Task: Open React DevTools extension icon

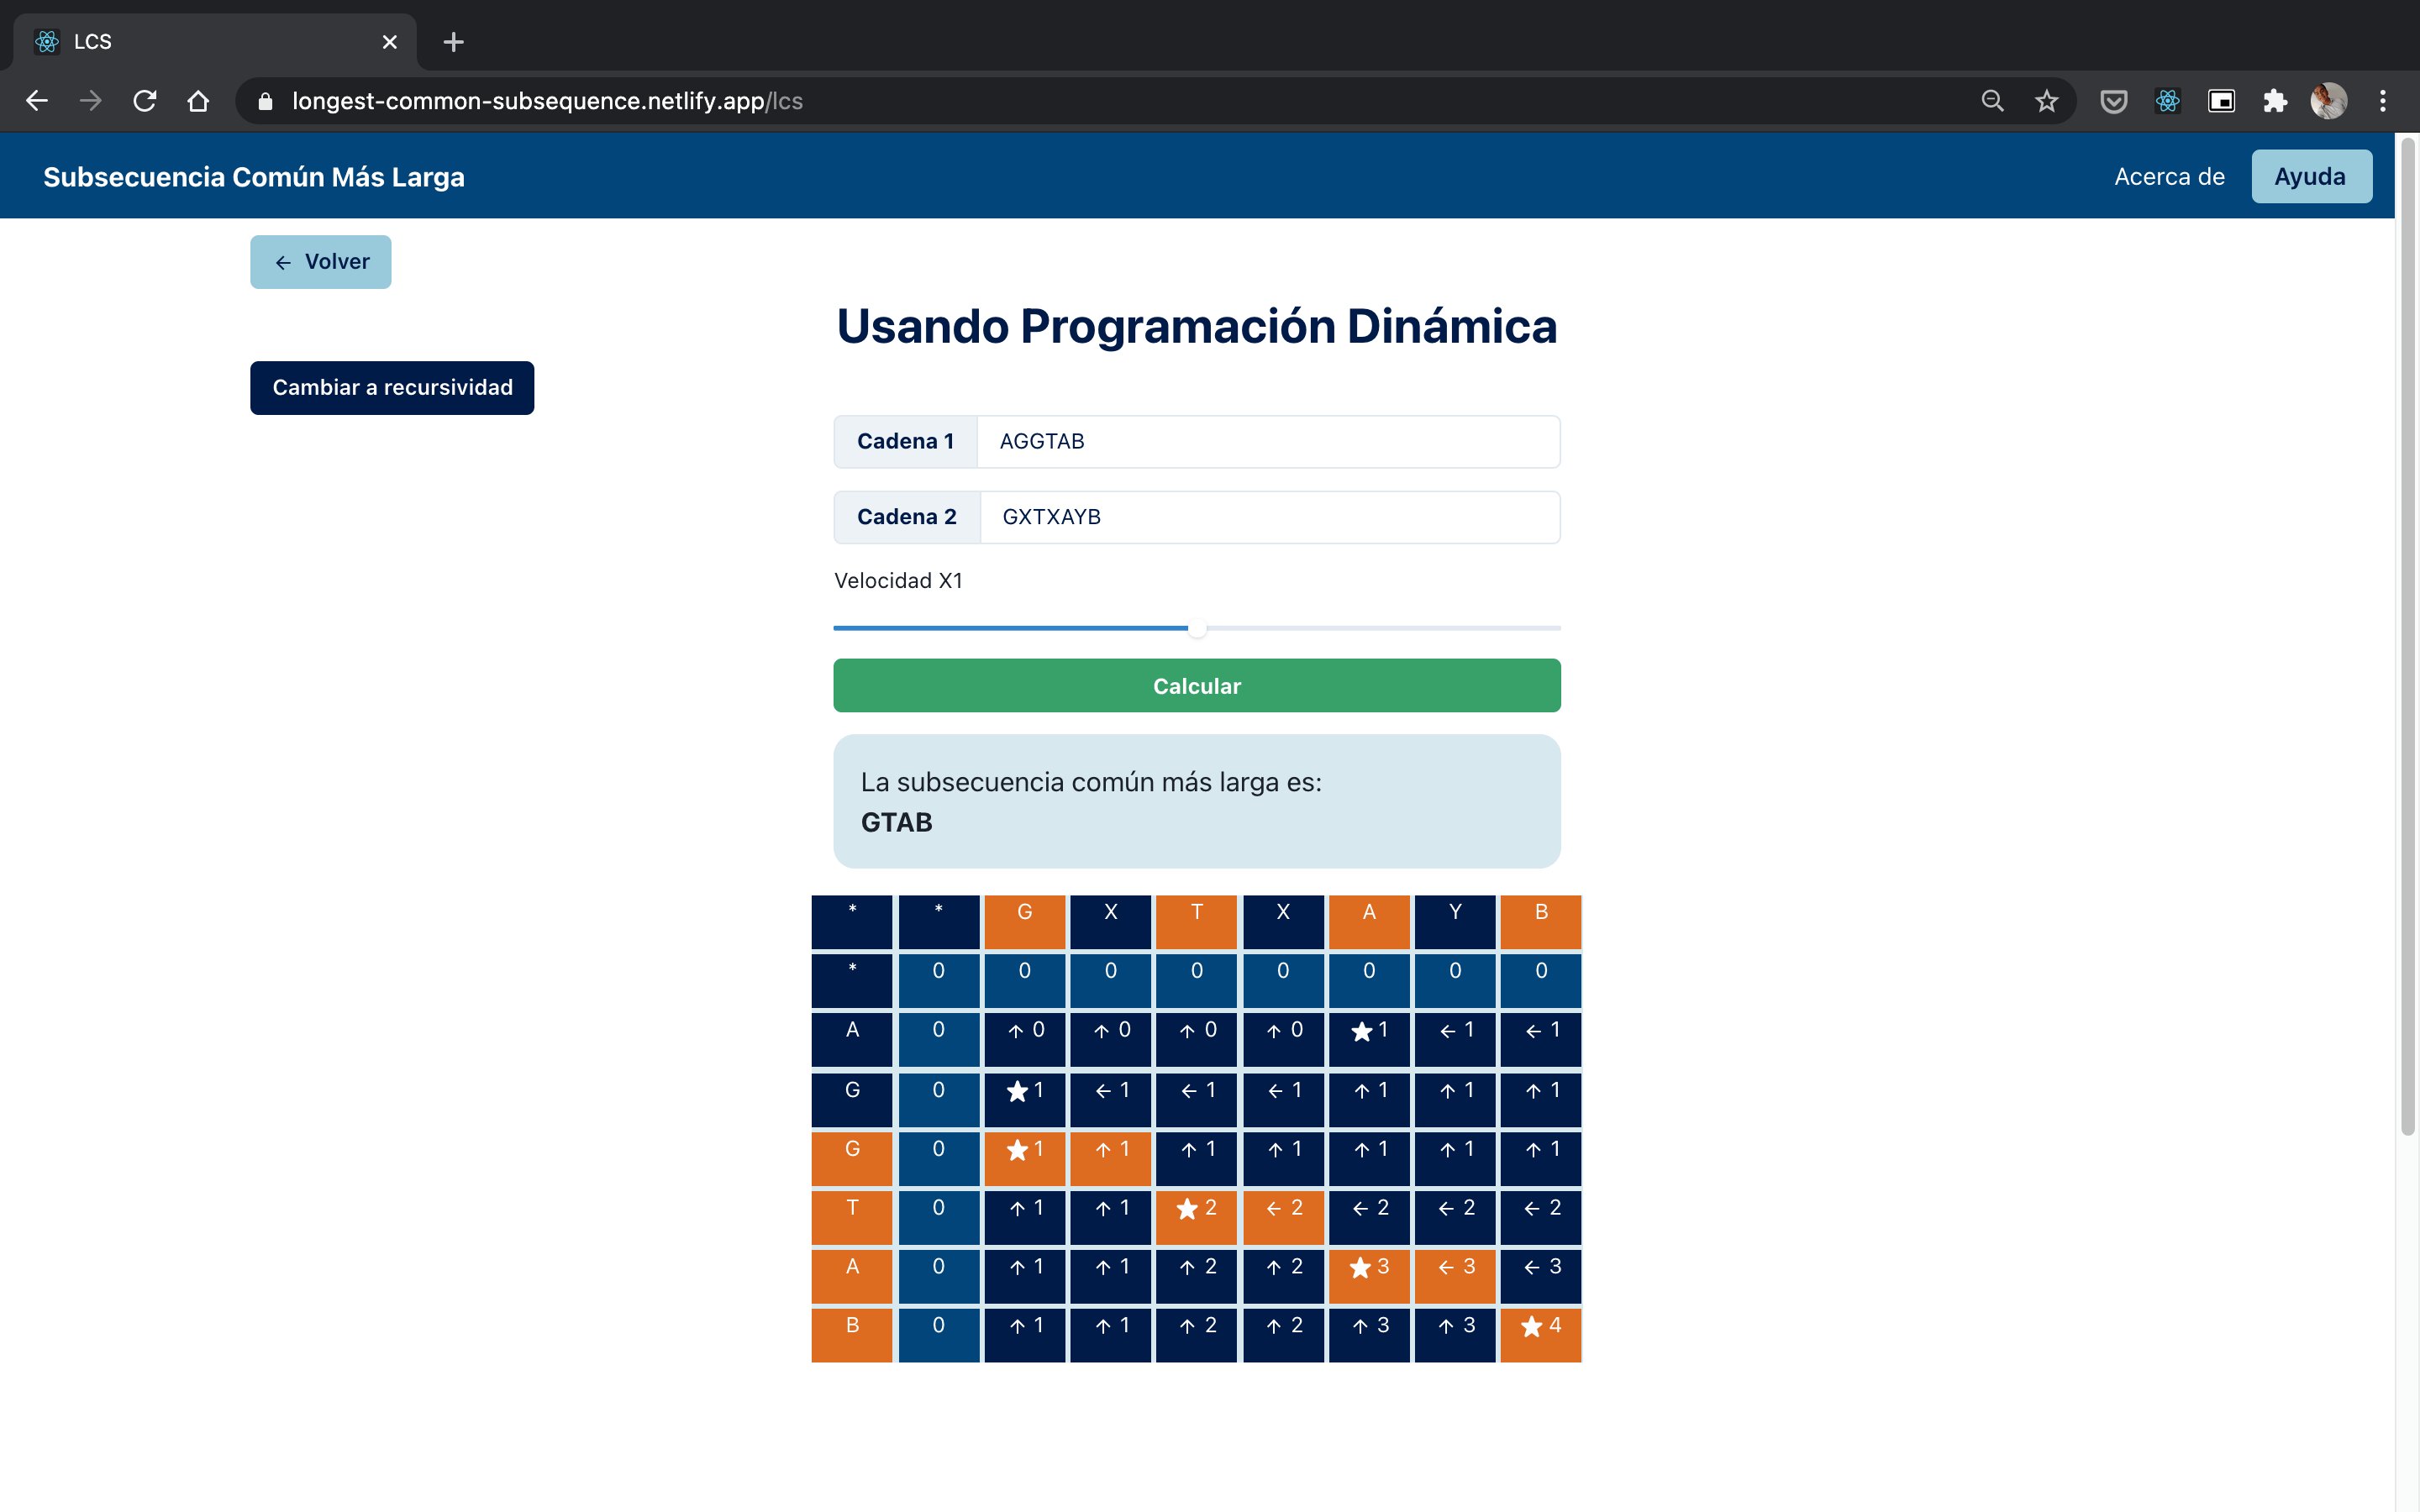Action: click(x=2167, y=101)
